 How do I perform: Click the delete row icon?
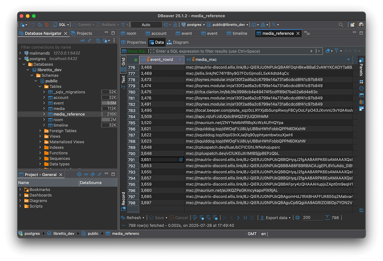(215, 218)
